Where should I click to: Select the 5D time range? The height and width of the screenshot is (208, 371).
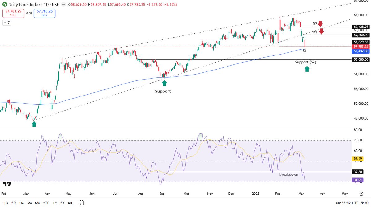point(14,203)
